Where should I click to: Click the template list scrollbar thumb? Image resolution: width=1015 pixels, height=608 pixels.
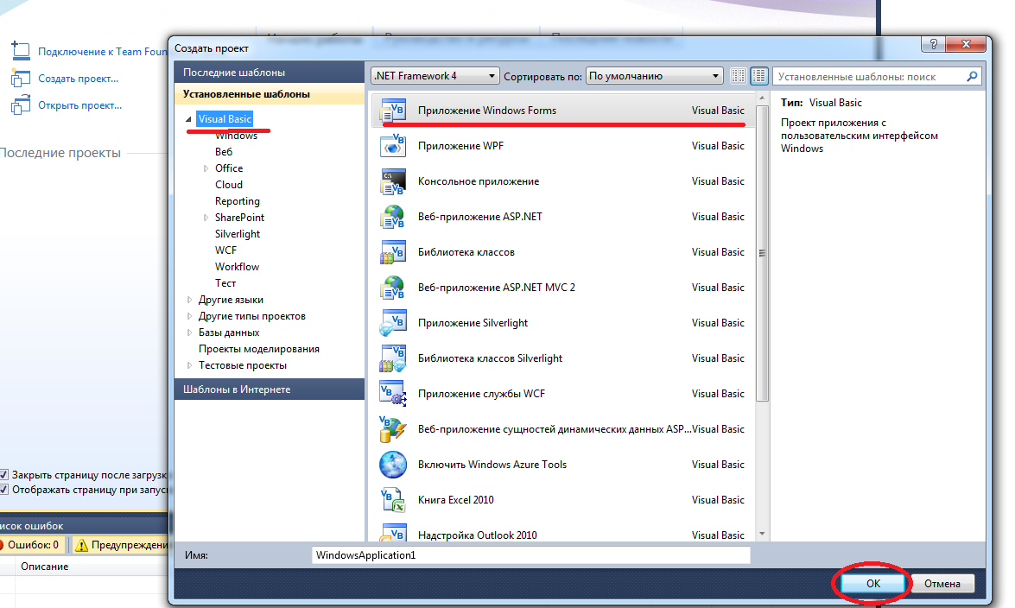[x=762, y=252]
